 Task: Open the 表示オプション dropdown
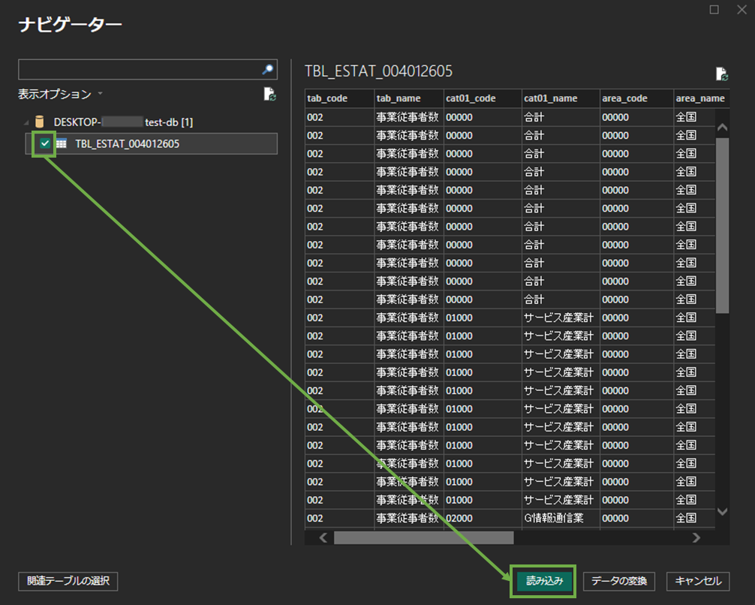click(60, 94)
